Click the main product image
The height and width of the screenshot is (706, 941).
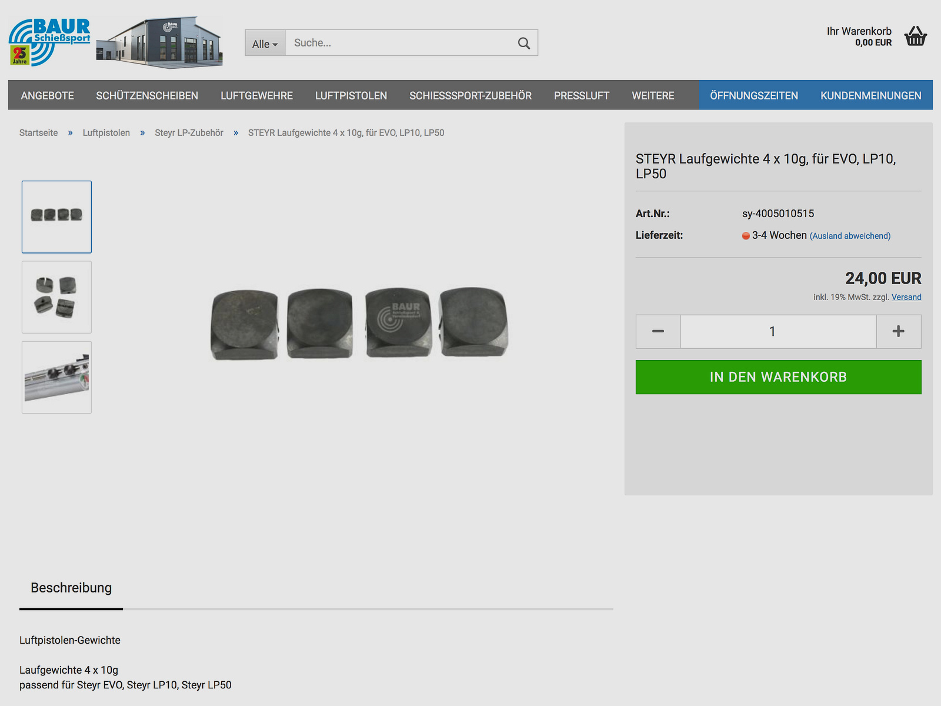click(359, 323)
